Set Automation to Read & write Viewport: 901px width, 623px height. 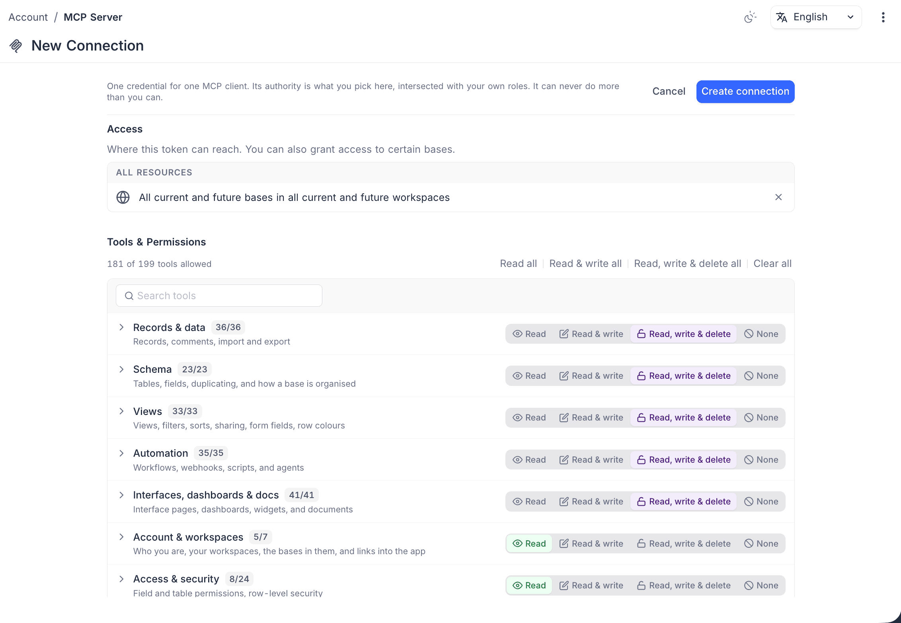click(591, 459)
